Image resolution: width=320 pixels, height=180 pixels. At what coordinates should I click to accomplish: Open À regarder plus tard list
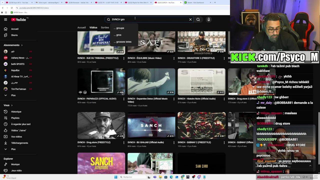[21, 124]
